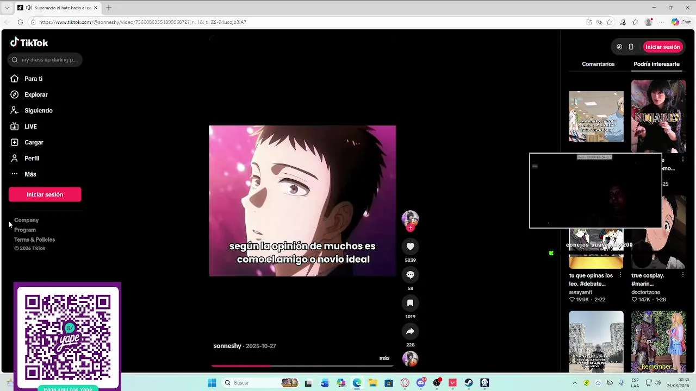This screenshot has width=696, height=391.
Task: Expand the Company footer section
Action: point(27,220)
